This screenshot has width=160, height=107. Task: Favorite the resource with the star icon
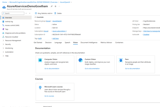click(55, 6)
